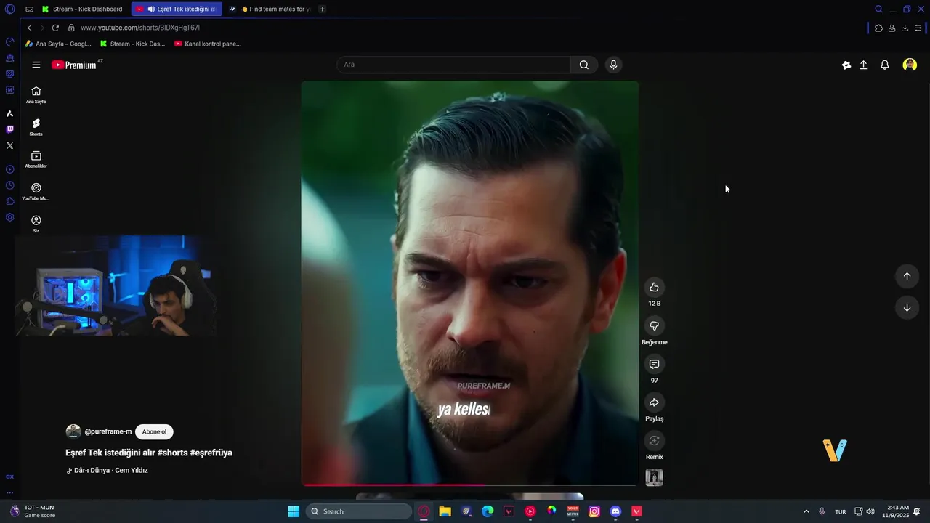This screenshot has height=523, width=930.
Task: Open the #shorts hashtag link
Action: click(x=171, y=453)
